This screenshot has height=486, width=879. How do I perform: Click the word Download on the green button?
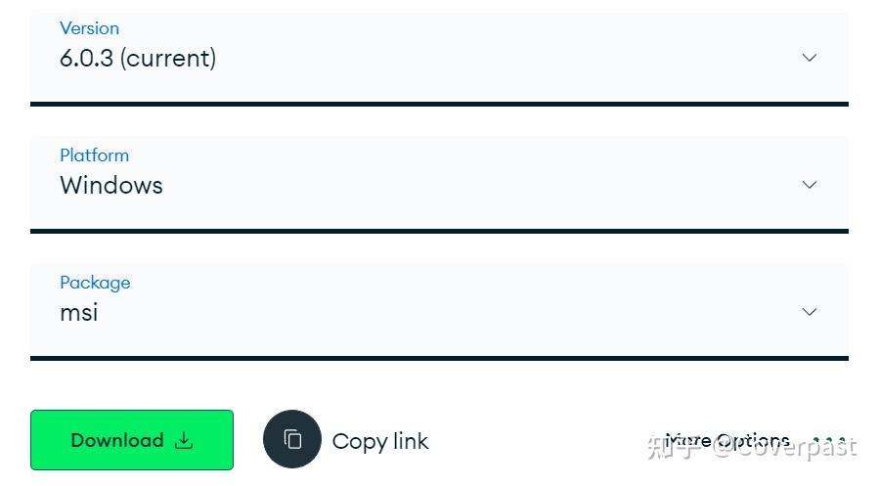117,441
